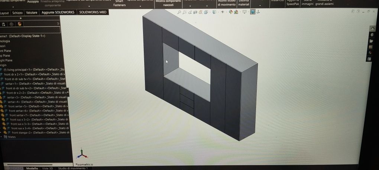Click the Smart Fasteners button
The height and width of the screenshot is (170, 379).
pos(119,3)
